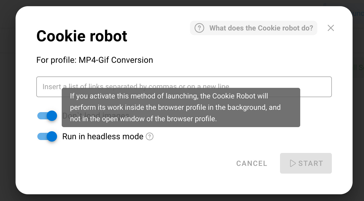364x201 pixels.
Task: Click the "Cookie robot" dialog title
Action: (x=82, y=36)
